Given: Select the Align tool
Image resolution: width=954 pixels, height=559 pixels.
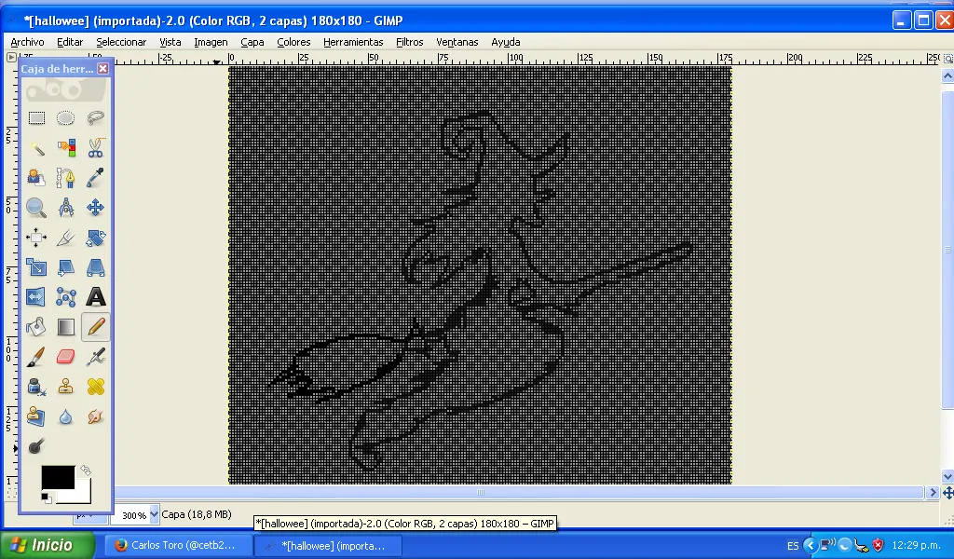Looking at the screenshot, I should point(36,238).
